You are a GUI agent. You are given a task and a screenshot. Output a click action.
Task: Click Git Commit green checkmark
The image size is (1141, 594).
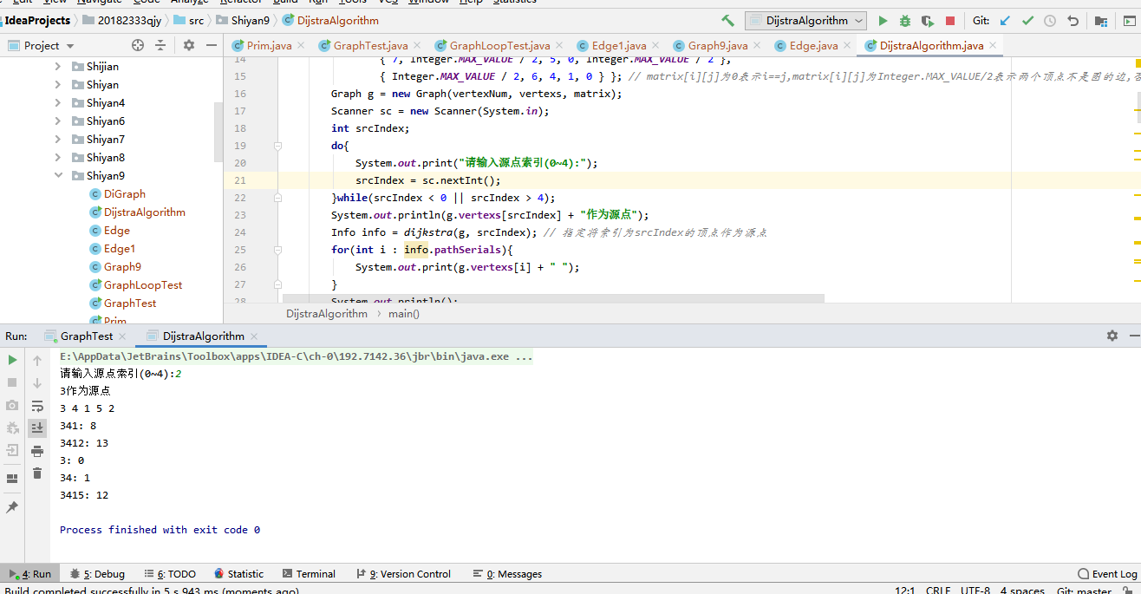click(x=1027, y=21)
